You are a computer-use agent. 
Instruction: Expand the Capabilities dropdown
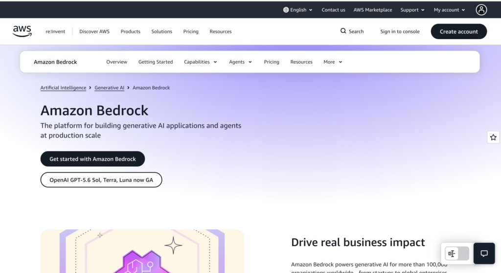click(200, 62)
